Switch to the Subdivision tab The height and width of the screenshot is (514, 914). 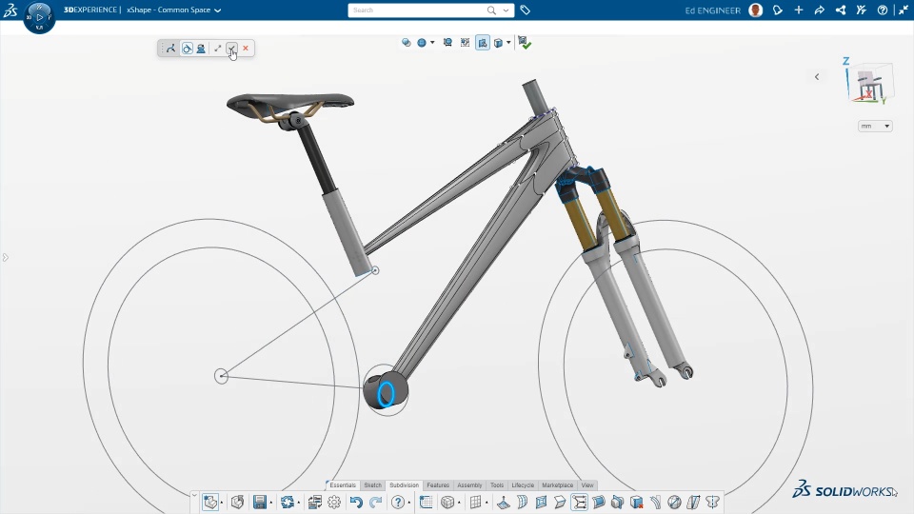point(404,484)
